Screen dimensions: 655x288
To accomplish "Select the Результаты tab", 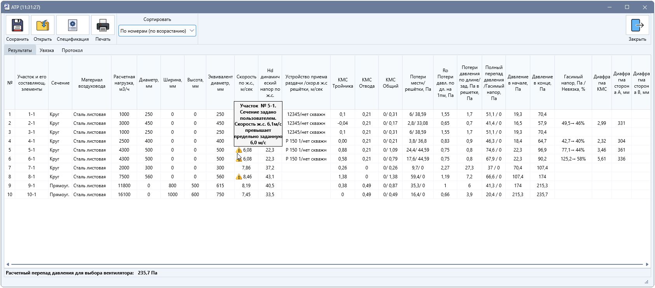I will click(x=20, y=50).
